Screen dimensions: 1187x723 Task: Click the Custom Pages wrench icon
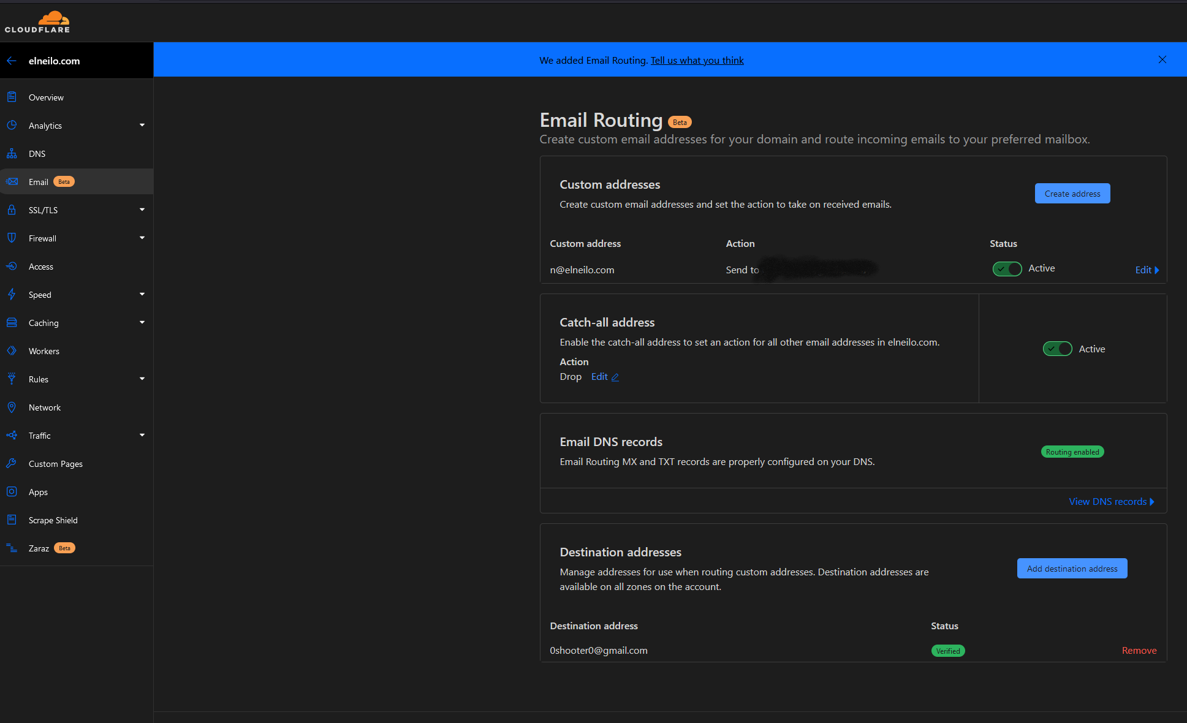(12, 464)
